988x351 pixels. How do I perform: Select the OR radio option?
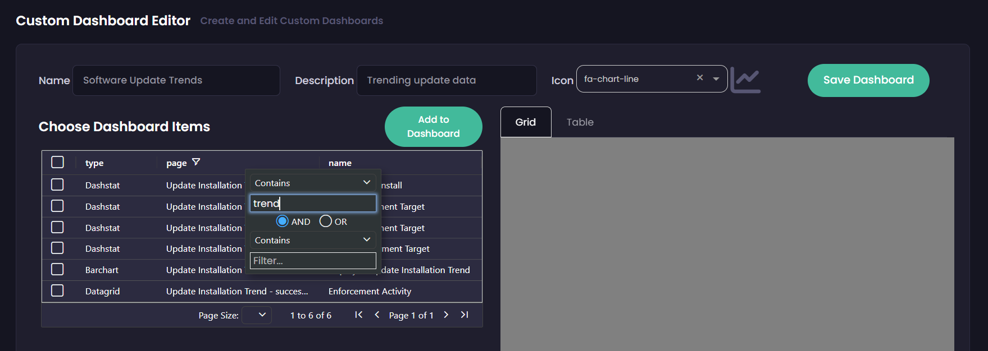pyautogui.click(x=326, y=221)
